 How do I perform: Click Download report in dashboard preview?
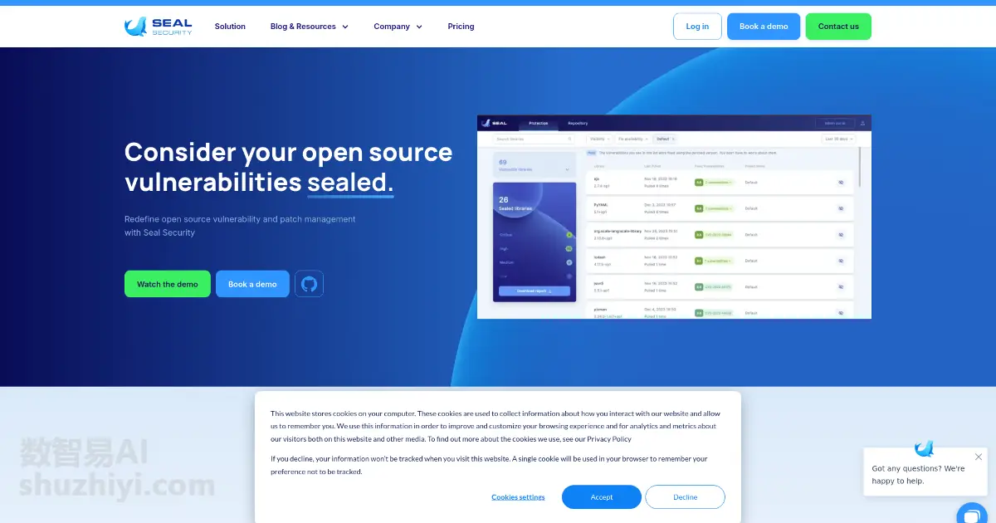535,291
